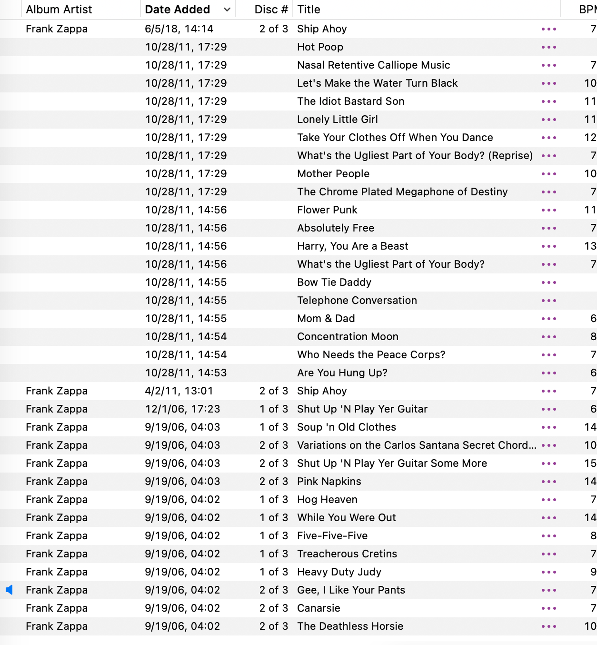
Task: Open more options for Soup 'n Old Clothes
Action: (x=549, y=427)
